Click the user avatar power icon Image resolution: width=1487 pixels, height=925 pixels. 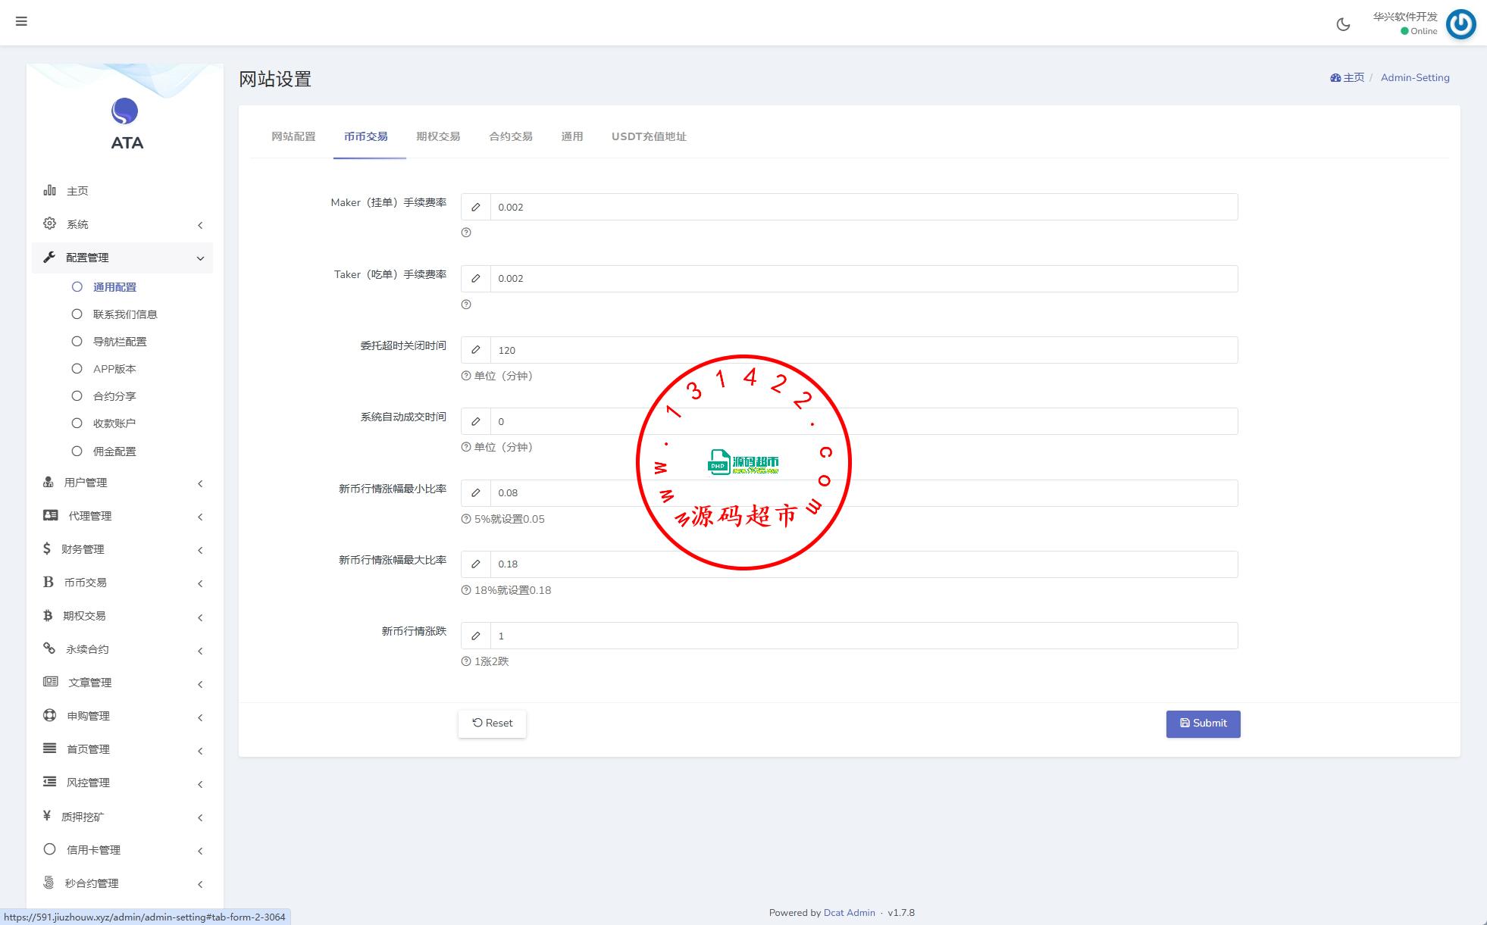tap(1460, 24)
